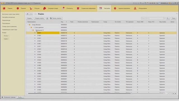Close the Ячейки bottom tab
The height and width of the screenshot is (101, 179).
23,97
